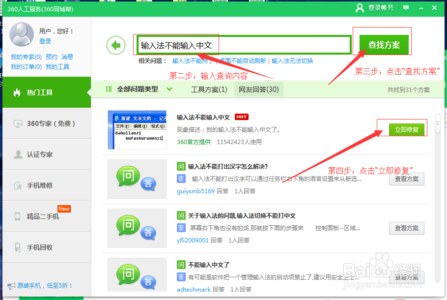Click 登录帐号 in the title bar
The width and height of the screenshot is (447, 300).
click(x=381, y=8)
